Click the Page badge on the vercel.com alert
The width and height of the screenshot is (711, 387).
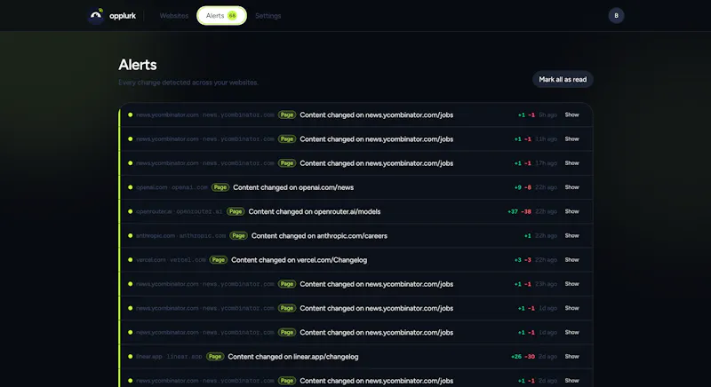(x=218, y=260)
